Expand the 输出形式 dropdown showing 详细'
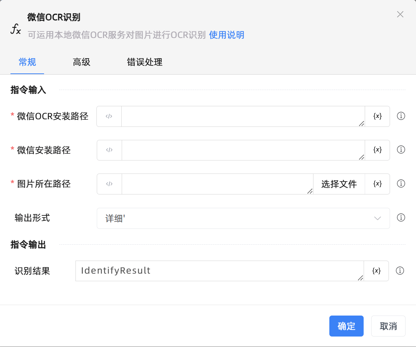The height and width of the screenshot is (347, 416). (x=243, y=218)
